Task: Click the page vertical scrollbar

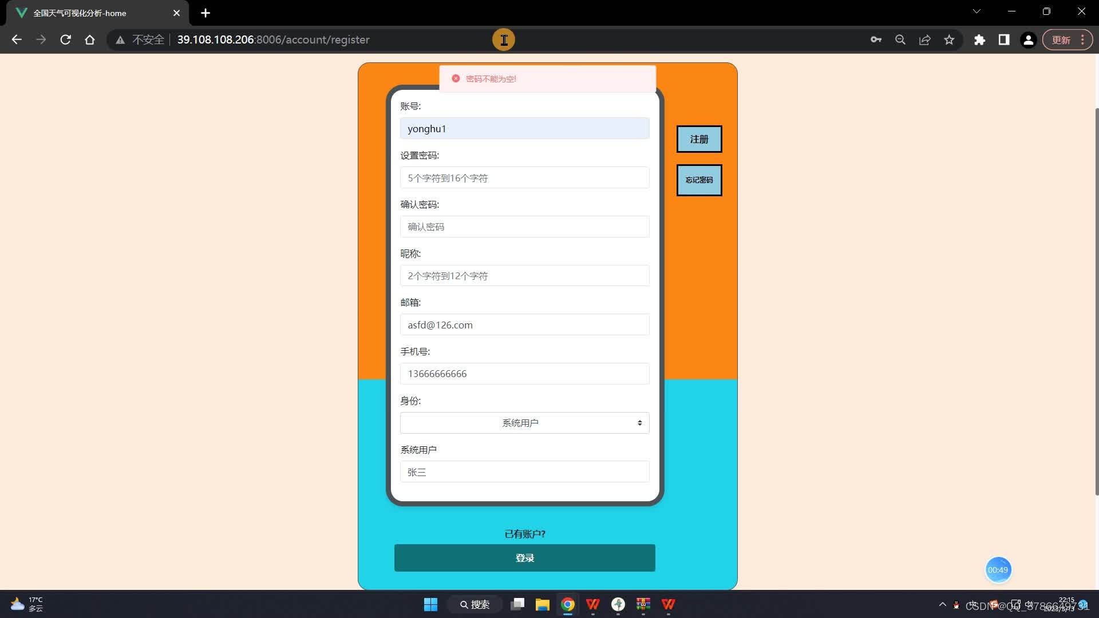Action: click(1096, 300)
